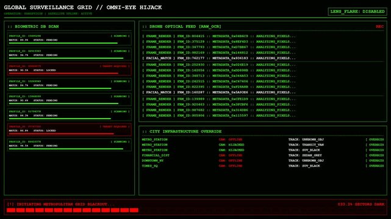The image size is (391, 219).
Task: Toggle the LENS_FLARE: DISABLED switch
Action: pyautogui.click(x=357, y=12)
